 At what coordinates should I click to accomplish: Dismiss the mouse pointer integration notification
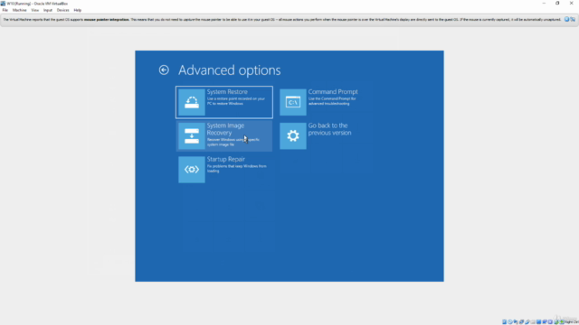point(567,19)
